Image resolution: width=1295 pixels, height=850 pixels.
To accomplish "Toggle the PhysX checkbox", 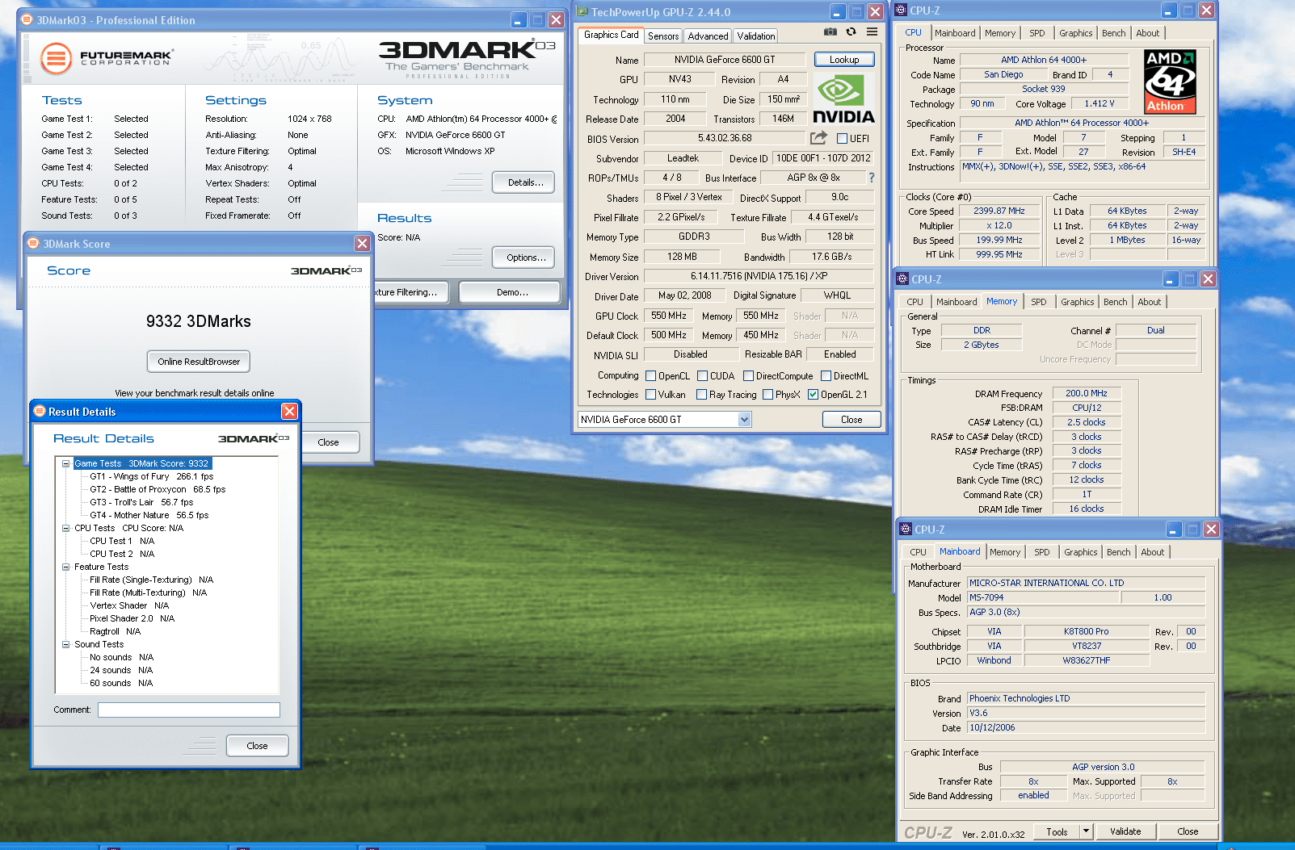I will tap(767, 395).
